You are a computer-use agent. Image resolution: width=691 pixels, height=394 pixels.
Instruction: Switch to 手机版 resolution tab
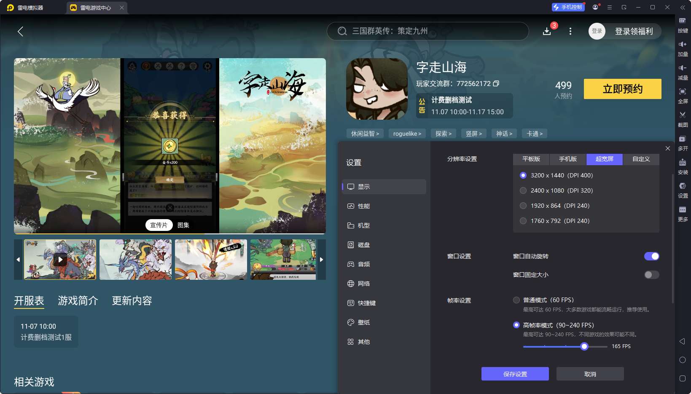[568, 159]
